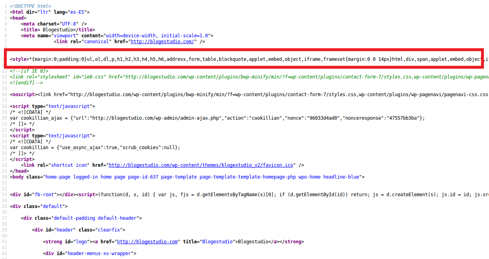This screenshot has width=489, height=259.
Task: Click the <div class="default"> line
Action: (x=39, y=206)
